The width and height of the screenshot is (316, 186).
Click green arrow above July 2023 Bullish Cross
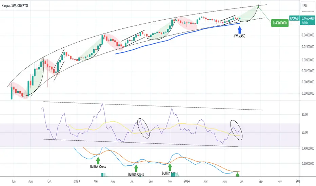(136, 168)
